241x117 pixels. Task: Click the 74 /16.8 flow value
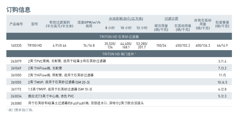89,46
